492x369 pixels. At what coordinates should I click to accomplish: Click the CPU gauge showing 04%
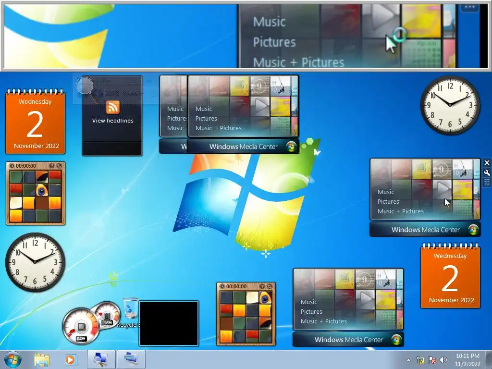coord(81,326)
